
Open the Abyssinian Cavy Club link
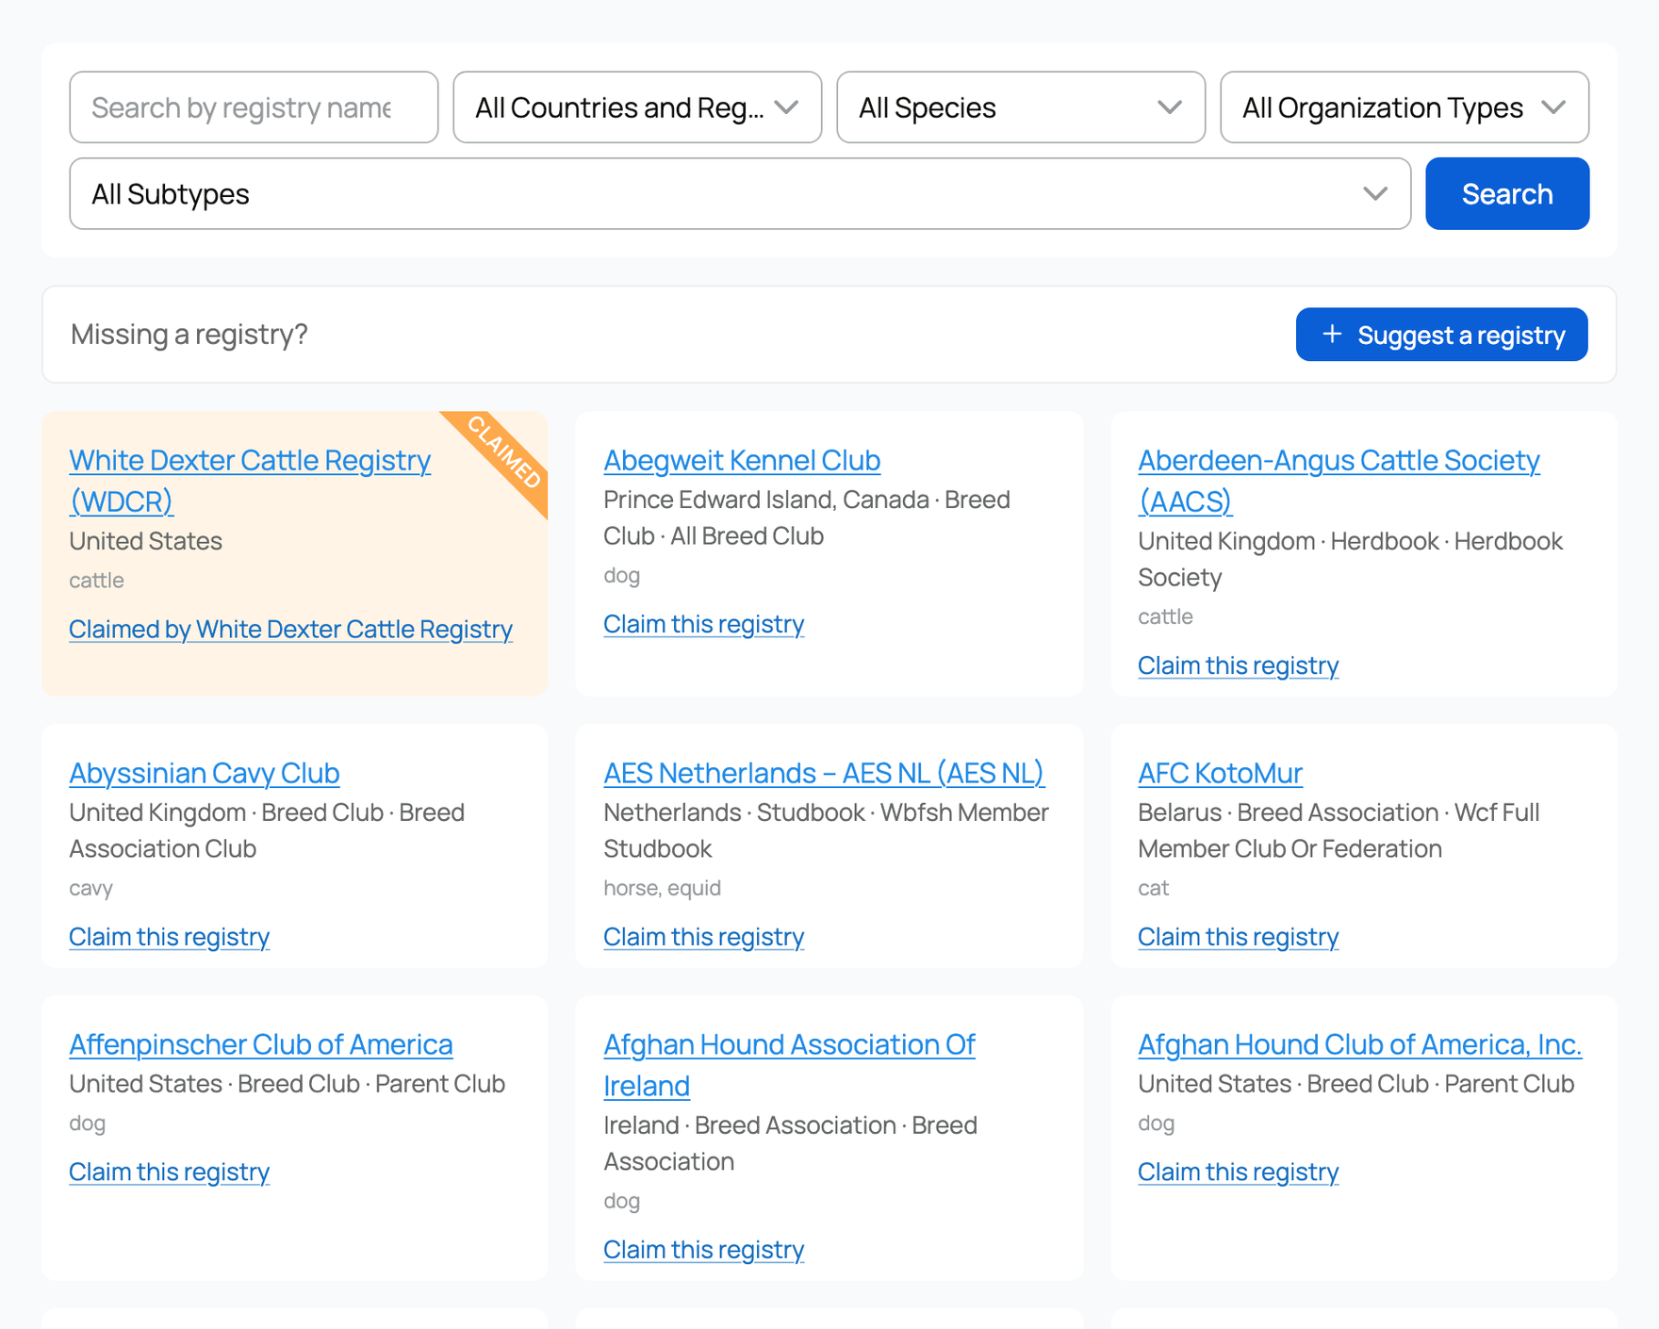204,773
